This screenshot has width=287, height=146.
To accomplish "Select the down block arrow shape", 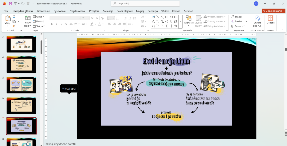I will click(x=171, y=22).
